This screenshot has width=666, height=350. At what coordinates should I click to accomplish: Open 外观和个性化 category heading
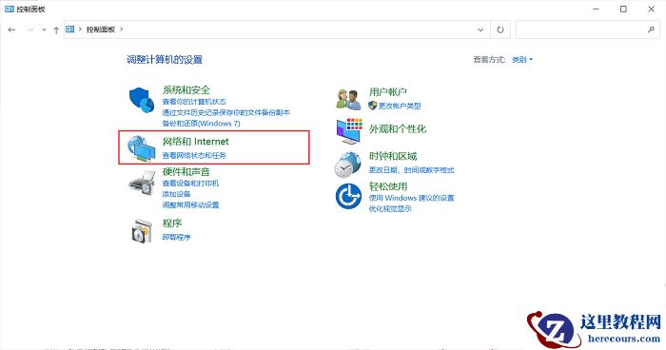coord(398,128)
